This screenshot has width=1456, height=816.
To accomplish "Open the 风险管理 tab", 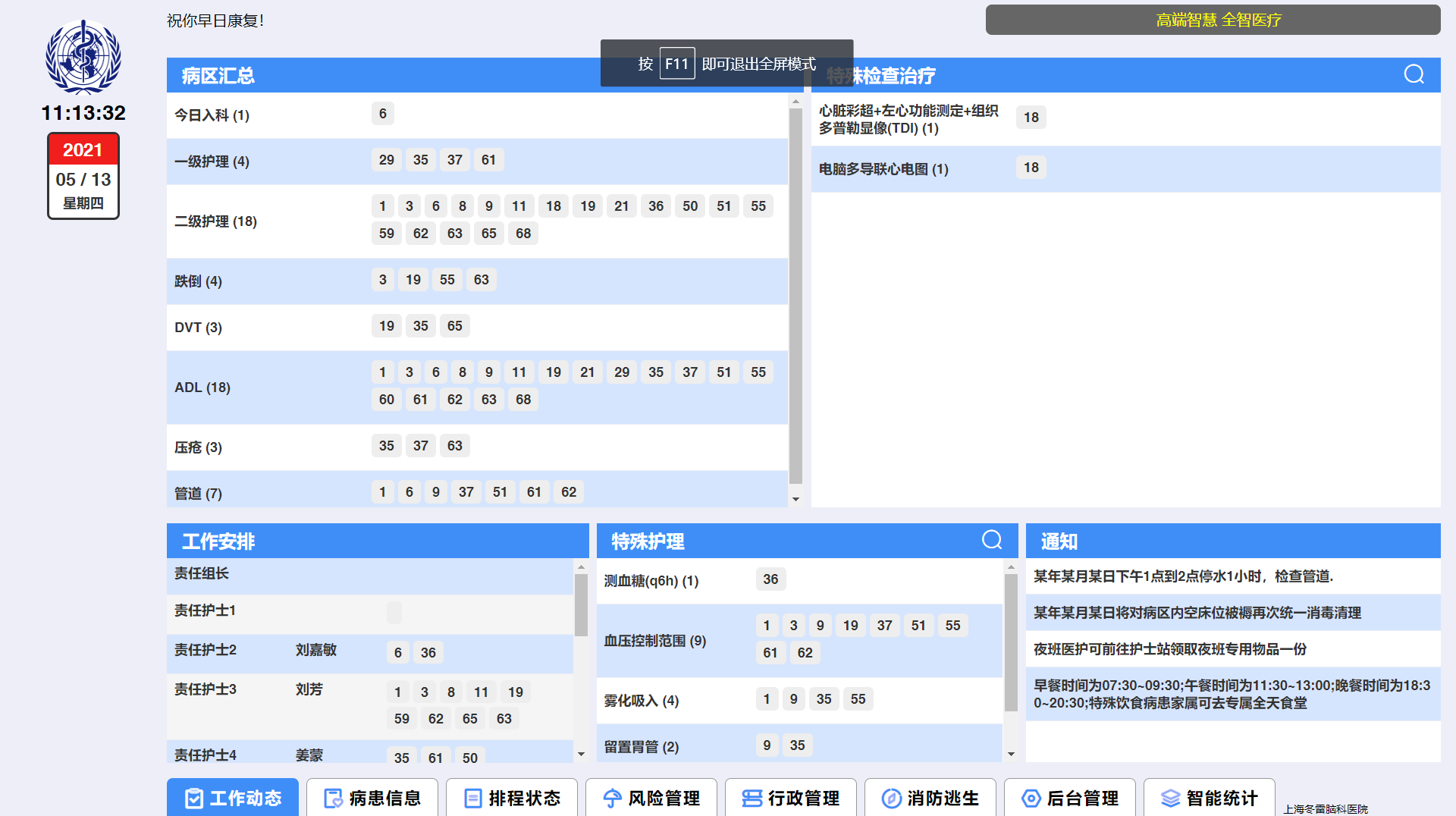I will [x=651, y=798].
